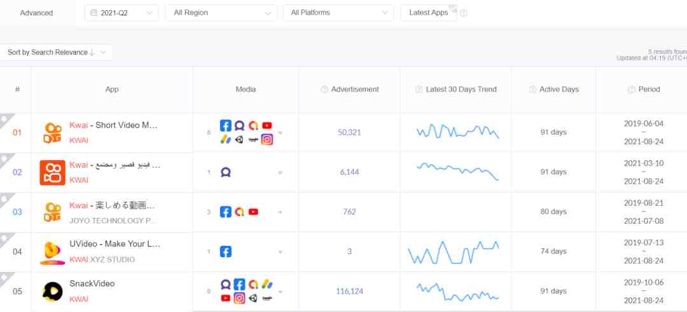Click the Facebook icon in the JOYO Technology row
687x312 pixels.
226,212
